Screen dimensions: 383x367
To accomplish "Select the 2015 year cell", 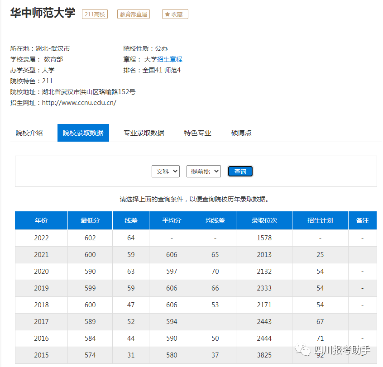I will point(41,355).
